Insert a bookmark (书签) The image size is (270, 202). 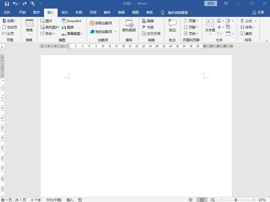(147, 27)
